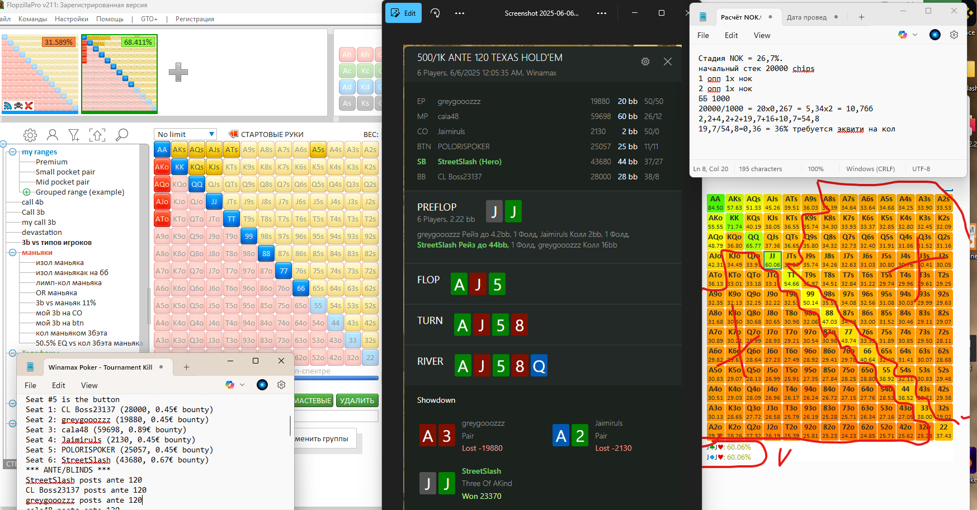Click the skull icon on first range thumbnail
The height and width of the screenshot is (510, 977).
pos(18,106)
